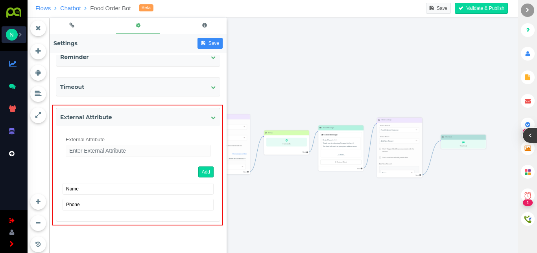
Task: Open the chat conversations sidebar icon
Action: 13,86
